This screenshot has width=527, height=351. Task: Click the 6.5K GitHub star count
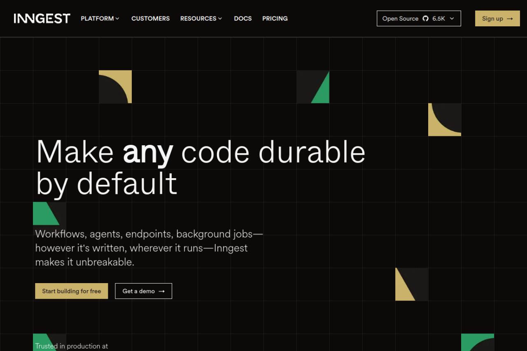pyautogui.click(x=438, y=19)
